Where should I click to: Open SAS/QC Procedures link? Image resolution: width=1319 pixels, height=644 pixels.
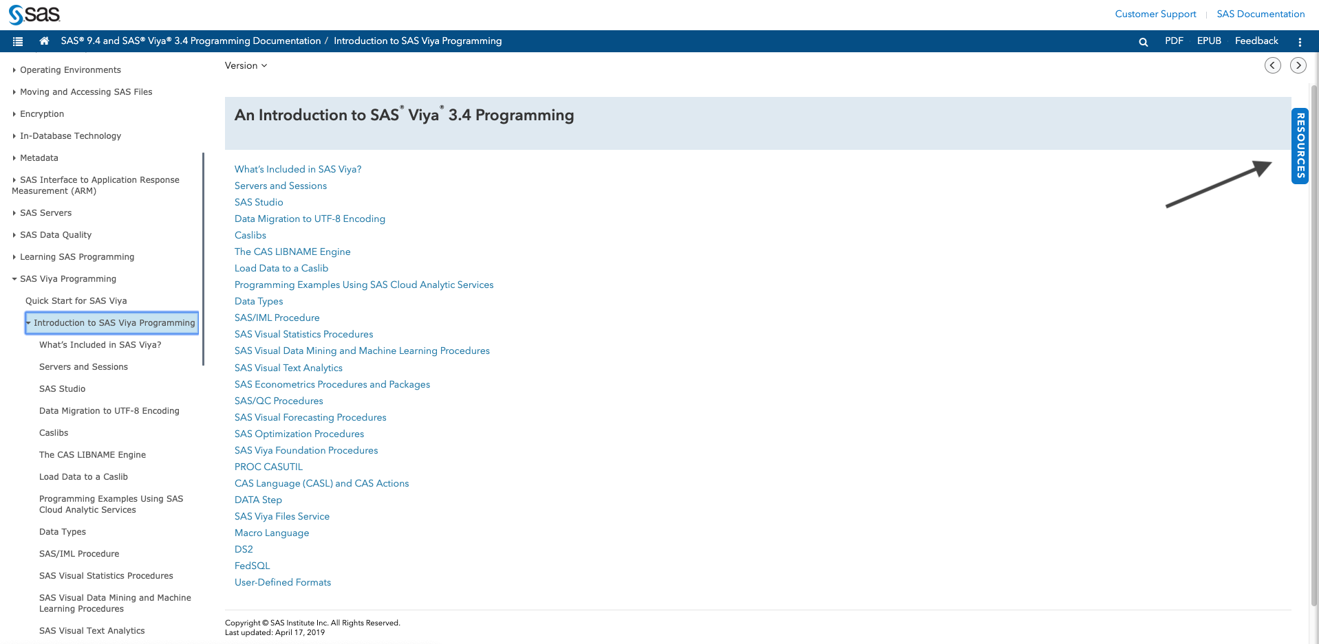279,401
